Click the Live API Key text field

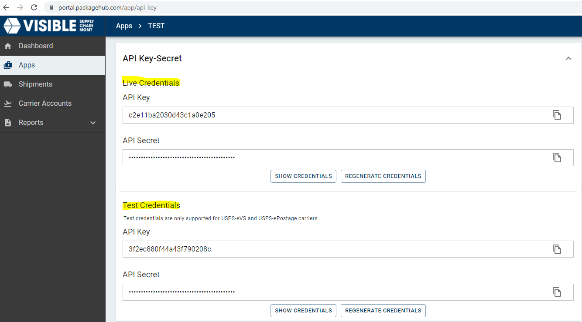click(332, 115)
